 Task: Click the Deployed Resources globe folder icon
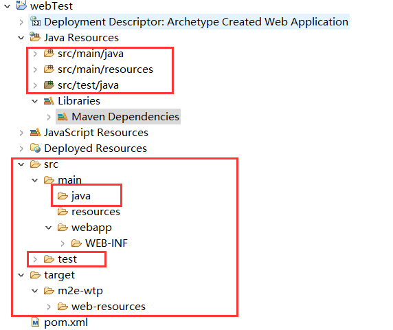coord(35,148)
